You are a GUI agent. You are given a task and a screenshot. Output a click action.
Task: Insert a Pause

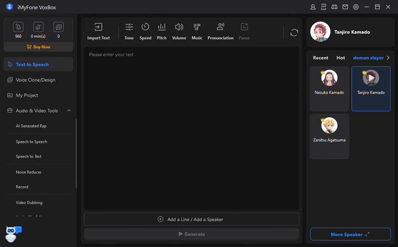click(x=244, y=31)
